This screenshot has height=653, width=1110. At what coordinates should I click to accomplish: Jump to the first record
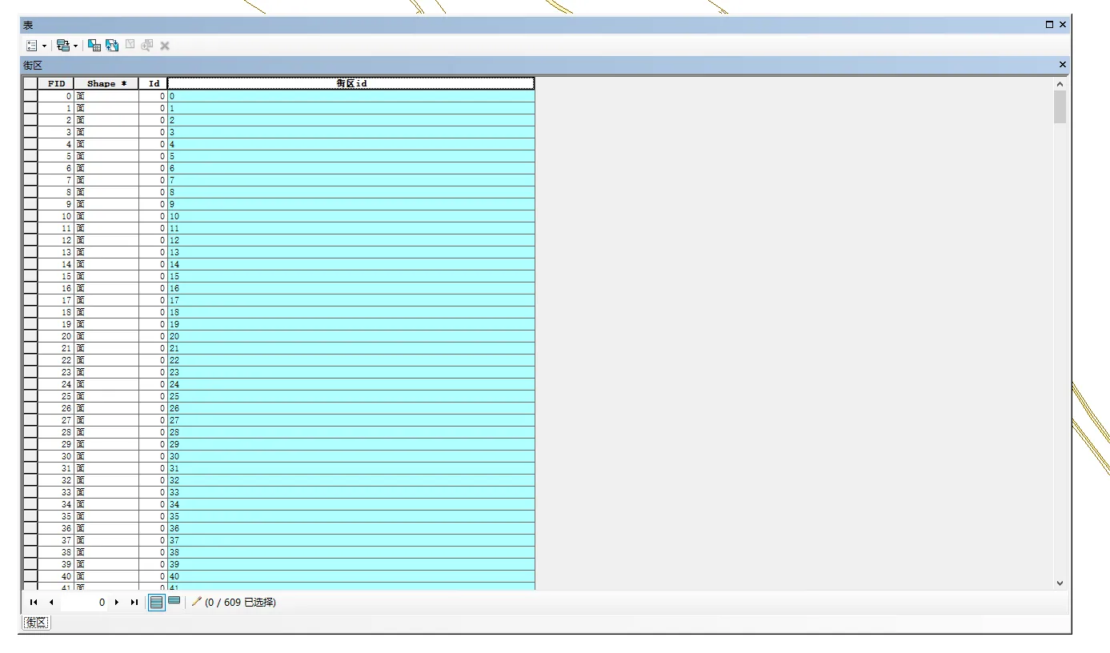click(x=34, y=603)
